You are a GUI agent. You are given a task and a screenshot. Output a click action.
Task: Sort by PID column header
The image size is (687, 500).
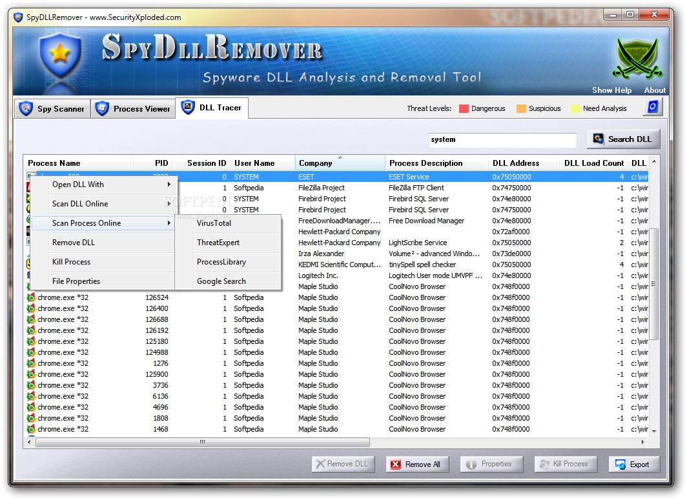point(152,163)
